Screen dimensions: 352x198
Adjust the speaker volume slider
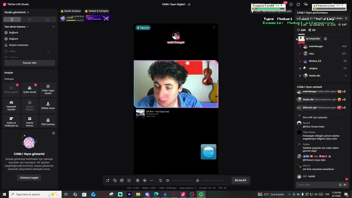pyautogui.click(x=182, y=180)
